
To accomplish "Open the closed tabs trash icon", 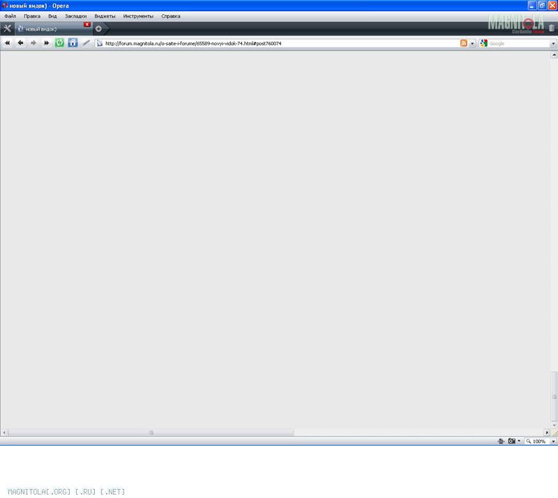I will coord(552,28).
